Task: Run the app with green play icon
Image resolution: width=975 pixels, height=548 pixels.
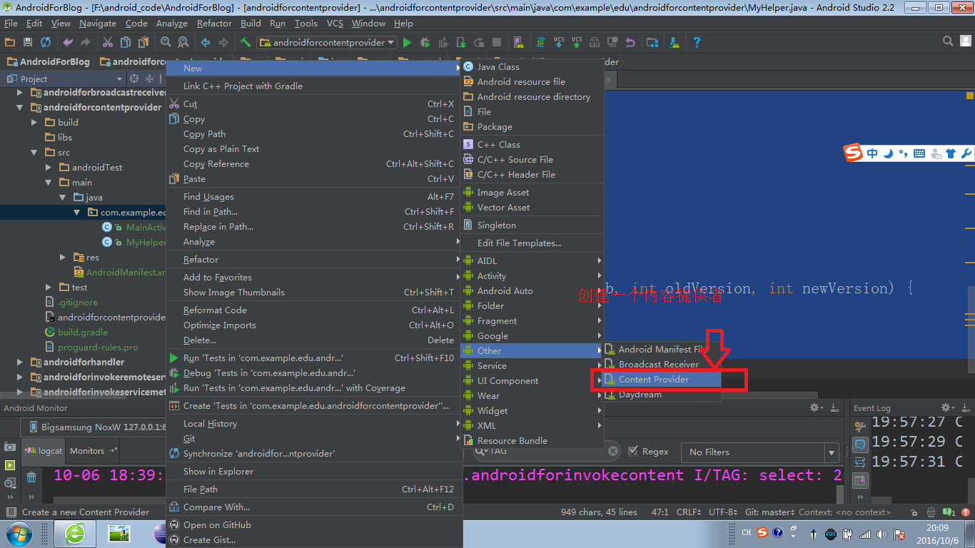Action: (408, 43)
